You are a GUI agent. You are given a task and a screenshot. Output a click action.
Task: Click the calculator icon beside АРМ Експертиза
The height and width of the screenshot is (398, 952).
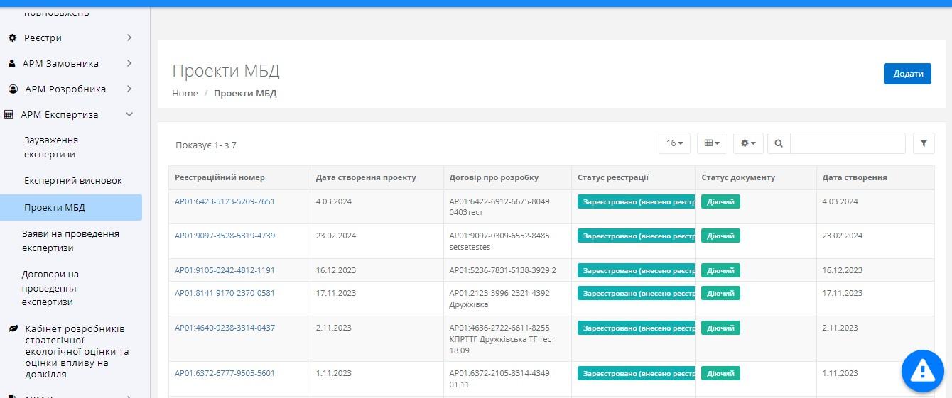[9, 114]
